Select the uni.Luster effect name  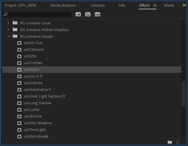pyautogui.click(x=32, y=110)
